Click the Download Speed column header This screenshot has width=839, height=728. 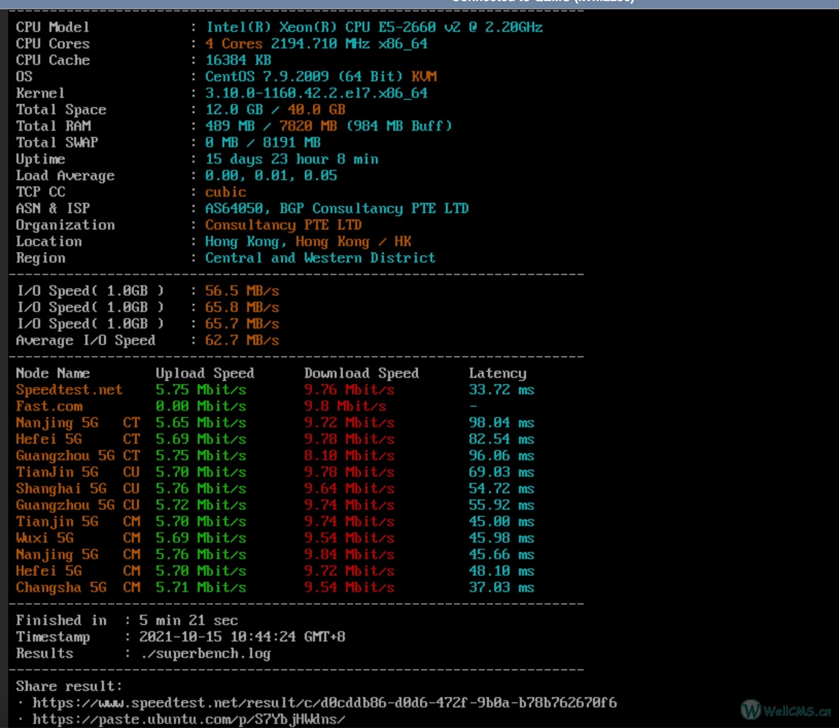pyautogui.click(x=361, y=373)
